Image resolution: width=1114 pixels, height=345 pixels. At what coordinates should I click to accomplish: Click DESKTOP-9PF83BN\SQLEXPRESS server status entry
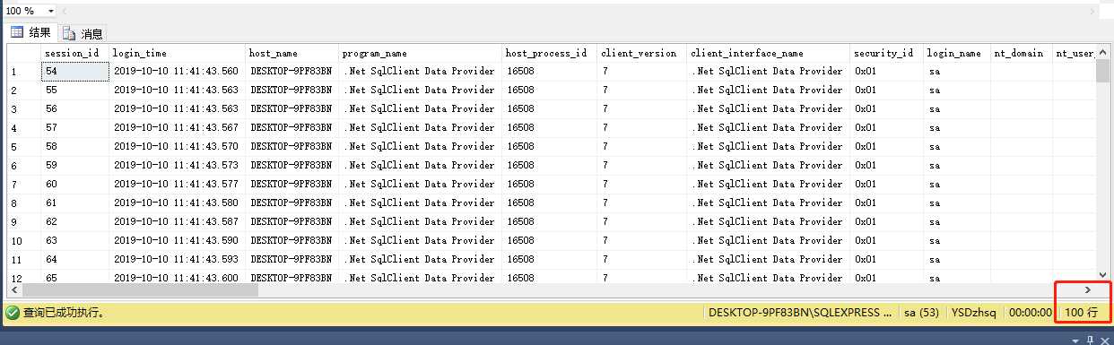click(x=800, y=313)
